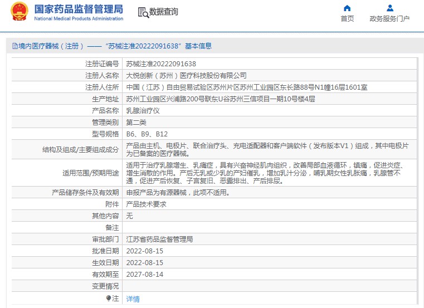Click 批准日期 value 2022-08-15
This screenshot has width=424, height=308.
tap(145, 251)
